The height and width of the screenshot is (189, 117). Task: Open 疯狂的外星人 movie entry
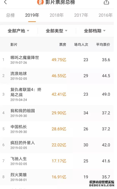57,145
